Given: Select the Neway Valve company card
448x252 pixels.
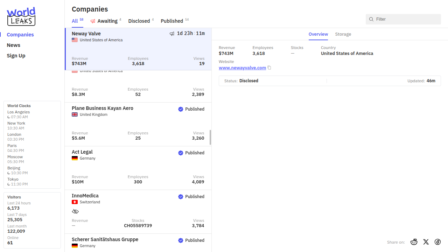Looking at the screenshot, I should [x=138, y=49].
